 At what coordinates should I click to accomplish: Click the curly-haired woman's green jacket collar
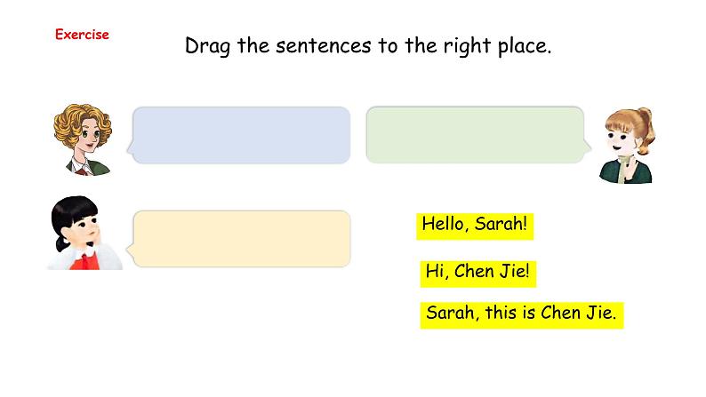click(99, 167)
